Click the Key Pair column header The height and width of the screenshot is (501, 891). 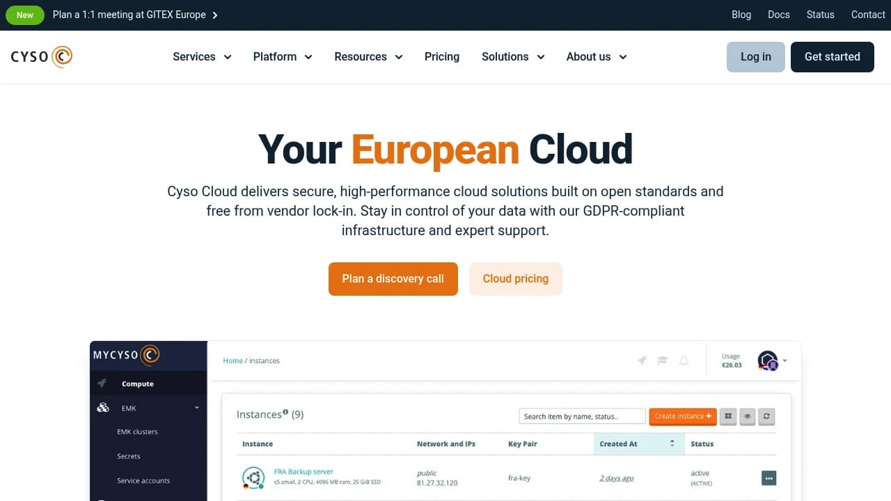pos(523,444)
